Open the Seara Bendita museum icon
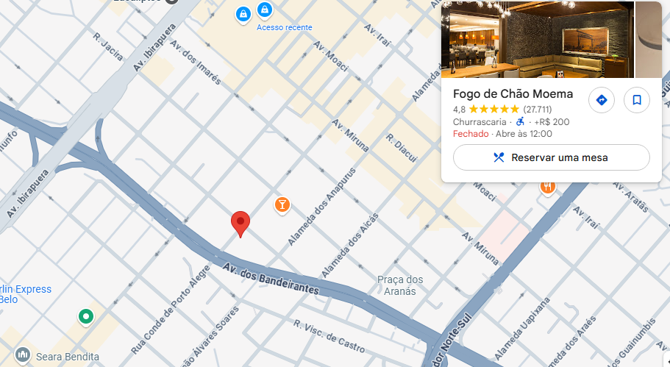Image resolution: width=670 pixels, height=367 pixels. tap(22, 354)
